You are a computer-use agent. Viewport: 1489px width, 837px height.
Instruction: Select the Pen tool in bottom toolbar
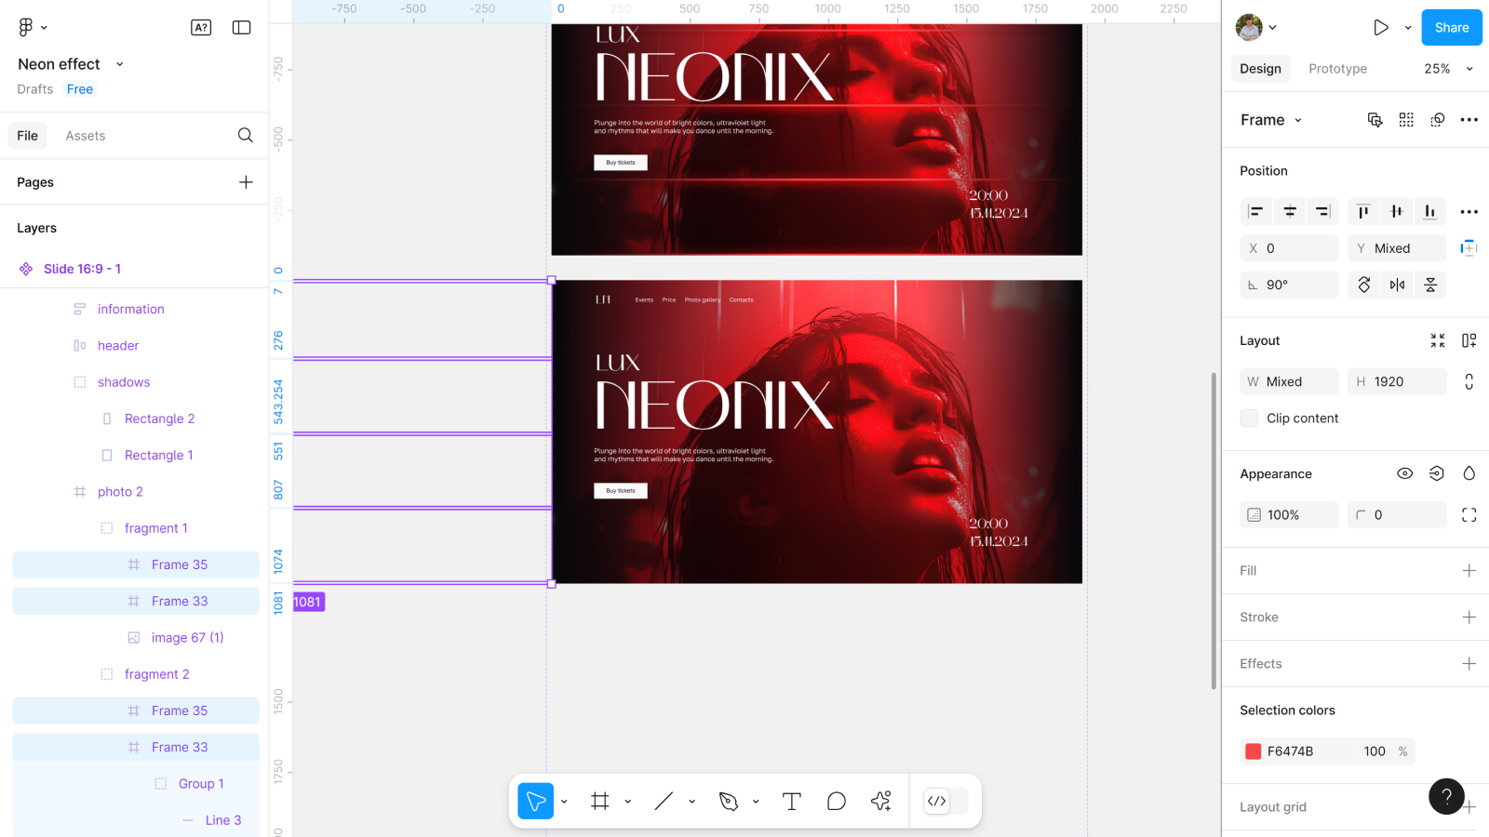[x=729, y=802]
